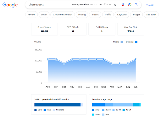Click the 55-64 age legend swatch
Screen dimensions: 161x119
tap(93, 115)
